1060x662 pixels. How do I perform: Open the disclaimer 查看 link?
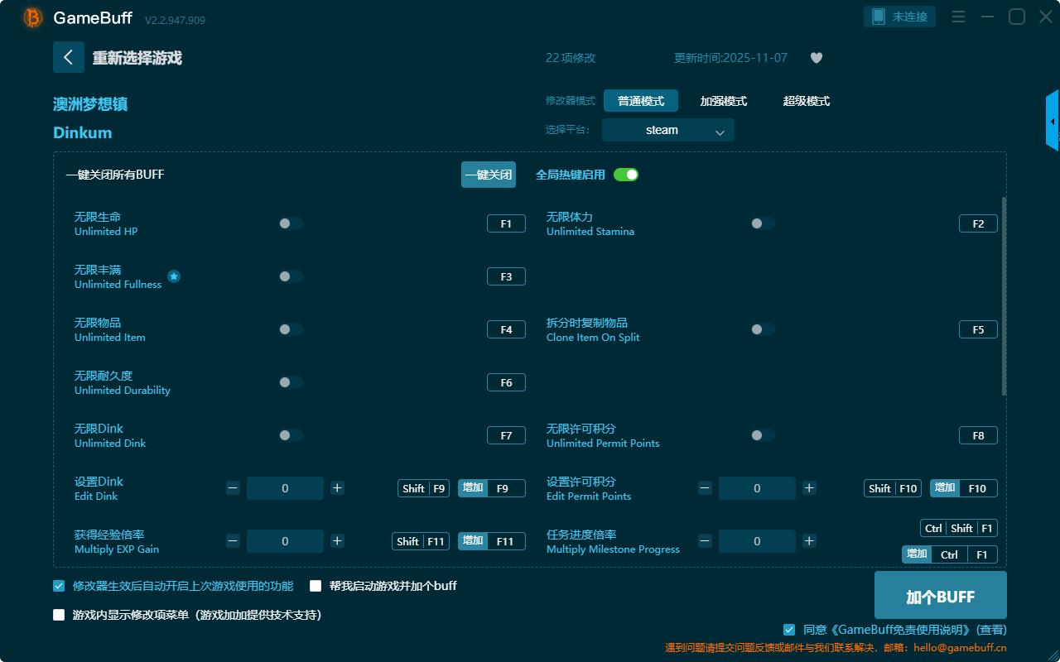coord(991,630)
